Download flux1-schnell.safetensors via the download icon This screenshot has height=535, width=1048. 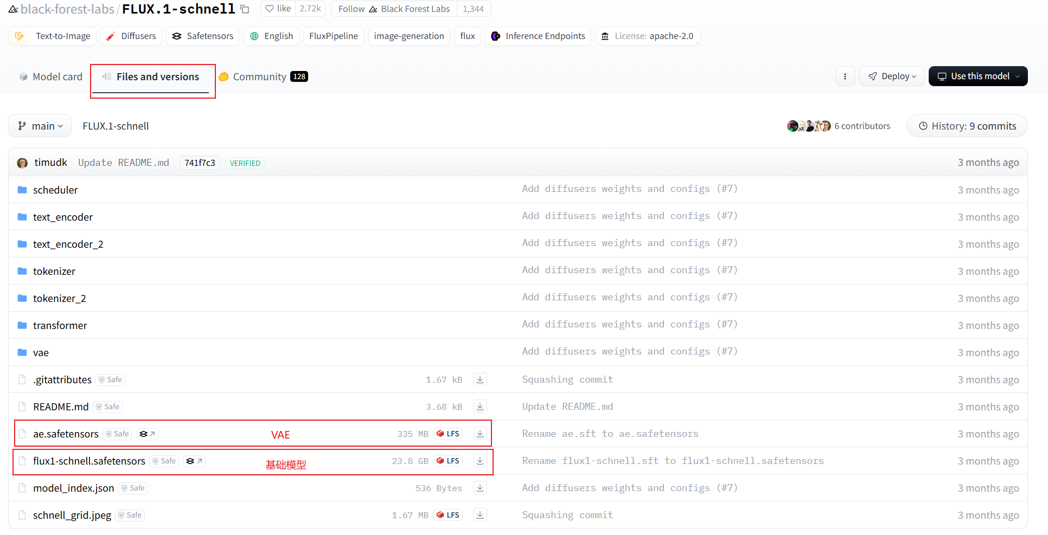480,461
